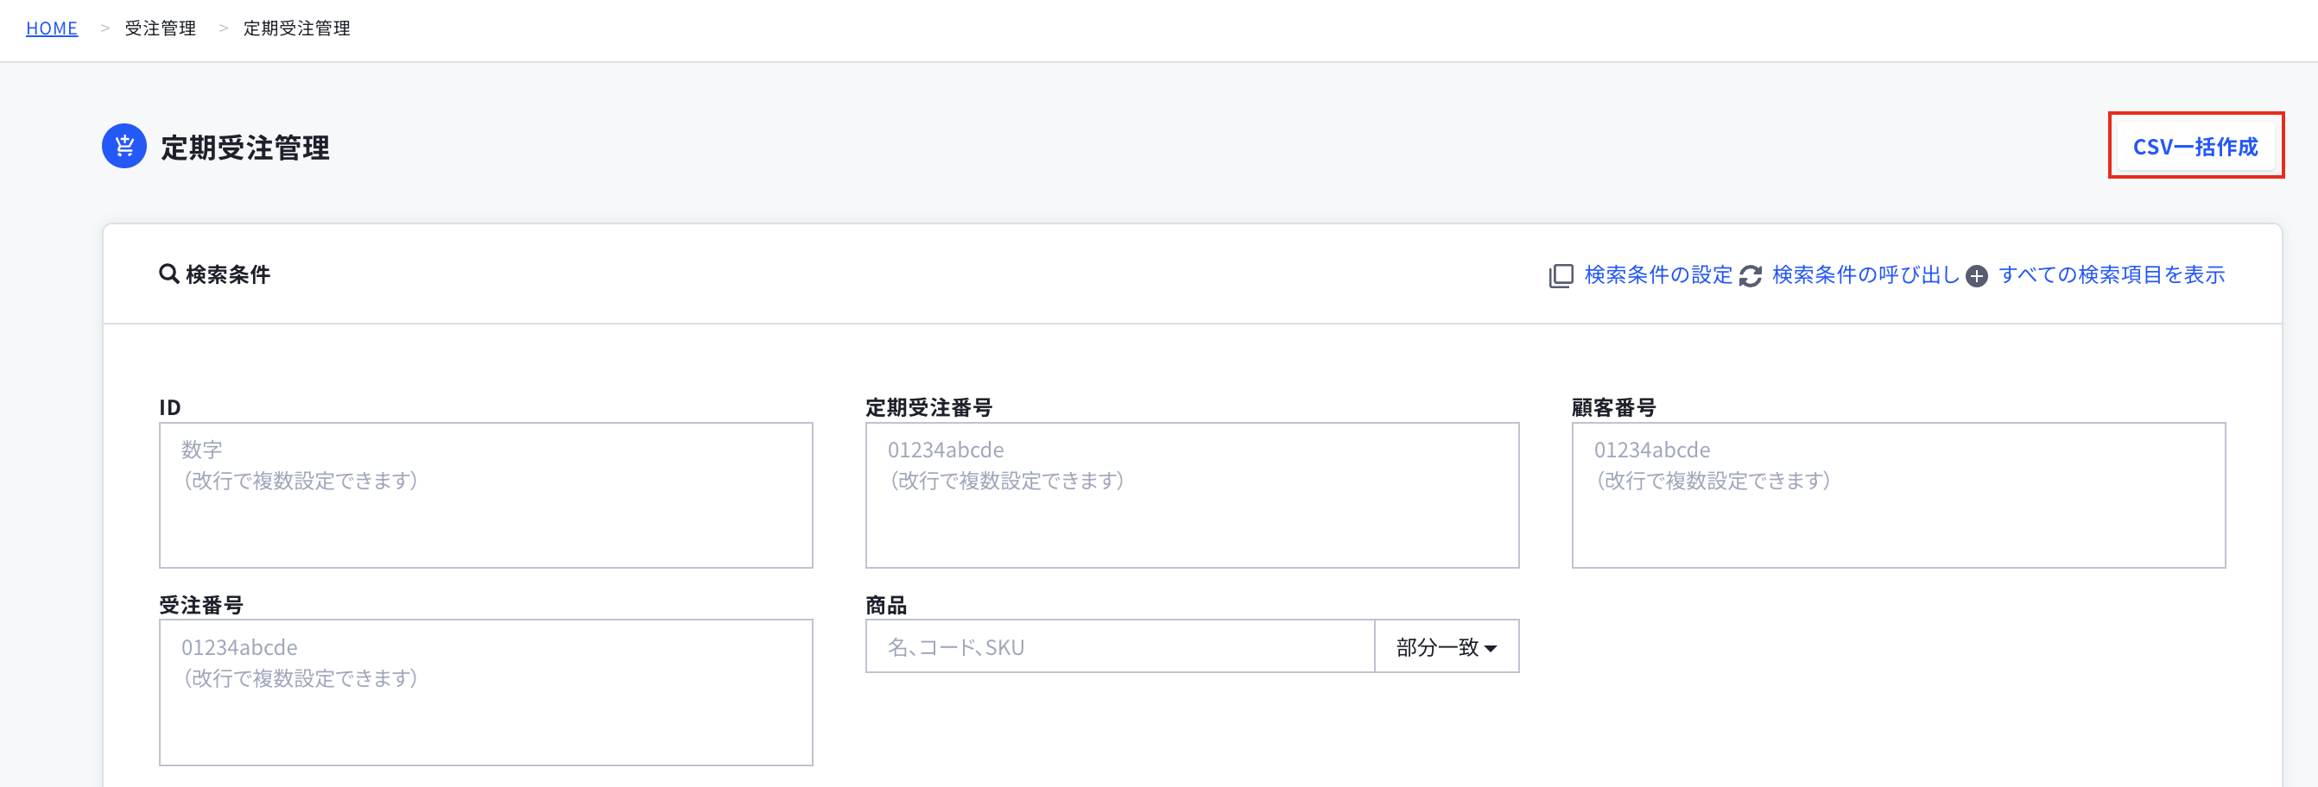The width and height of the screenshot is (2318, 787).
Task: Click the 検索条件 section title
Action: click(228, 274)
